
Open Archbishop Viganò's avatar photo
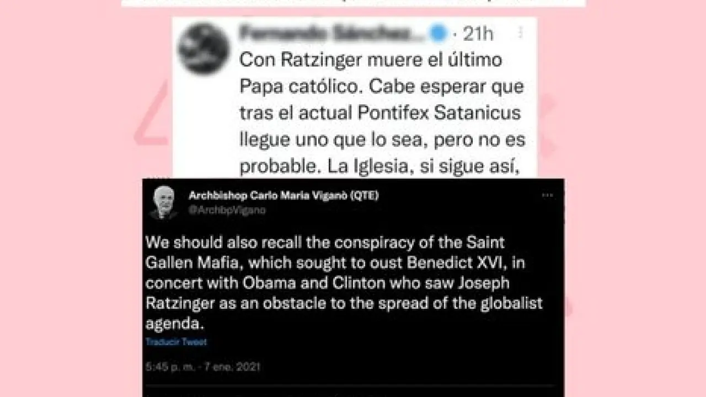pos(163,203)
